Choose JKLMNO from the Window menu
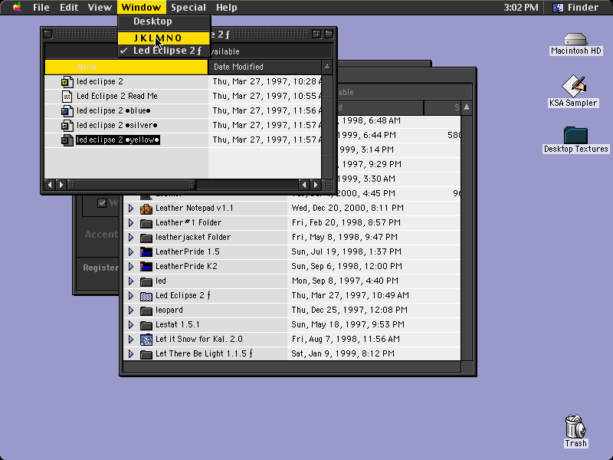Viewport: 613px width, 460px height. (164, 38)
